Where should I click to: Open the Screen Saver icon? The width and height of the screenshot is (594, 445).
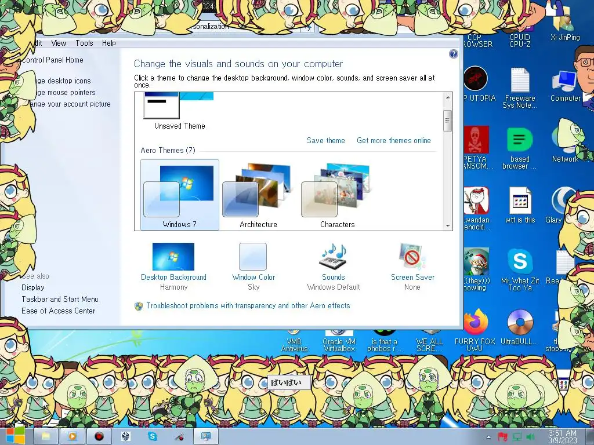pos(412,257)
